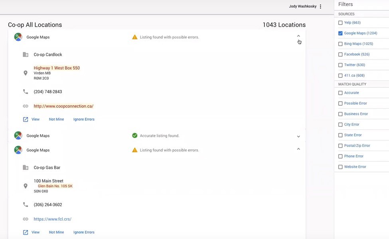Click the warning triangle icon for the Co-op Gas Bar listing

coord(135,150)
